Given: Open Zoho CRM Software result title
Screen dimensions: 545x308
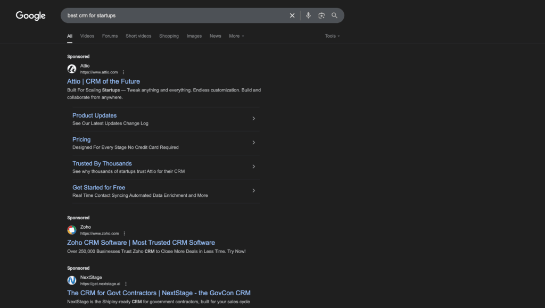Looking at the screenshot, I should point(141,243).
